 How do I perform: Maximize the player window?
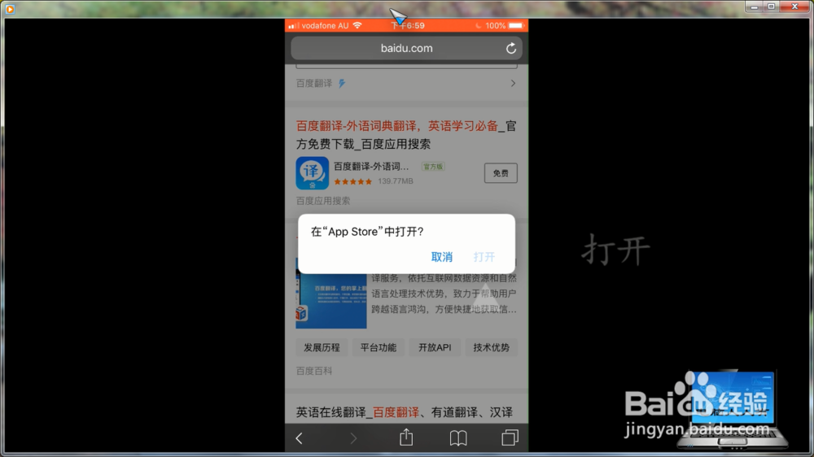click(x=772, y=7)
